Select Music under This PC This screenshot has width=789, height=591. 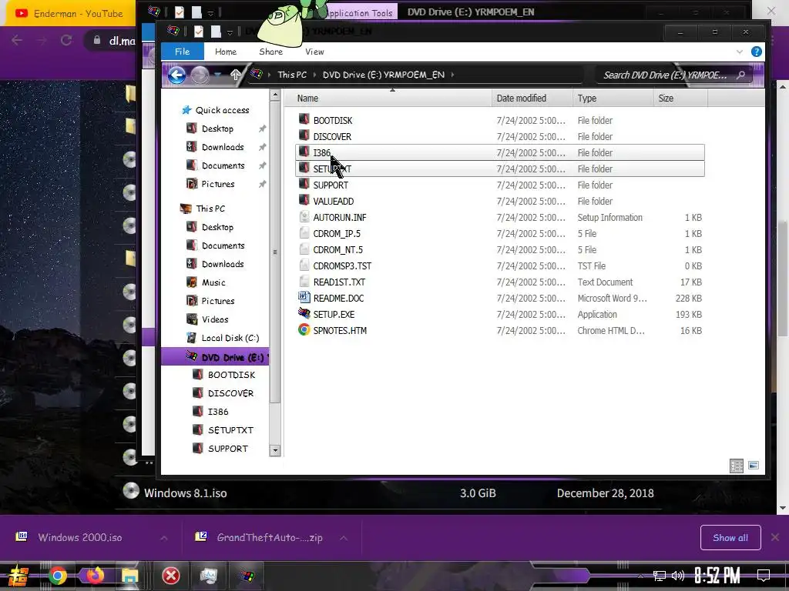pyautogui.click(x=213, y=282)
